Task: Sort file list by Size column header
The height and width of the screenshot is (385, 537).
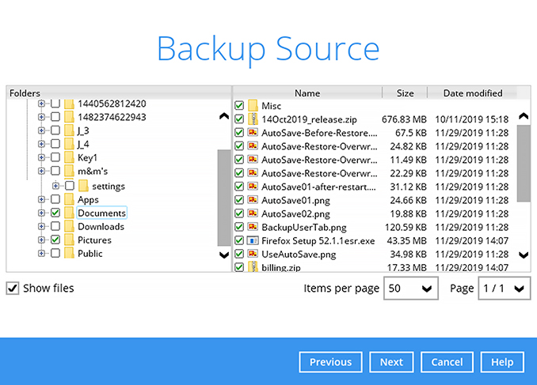Action: tap(405, 93)
